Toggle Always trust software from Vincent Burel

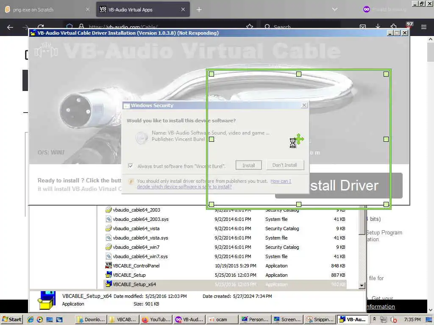point(131,166)
